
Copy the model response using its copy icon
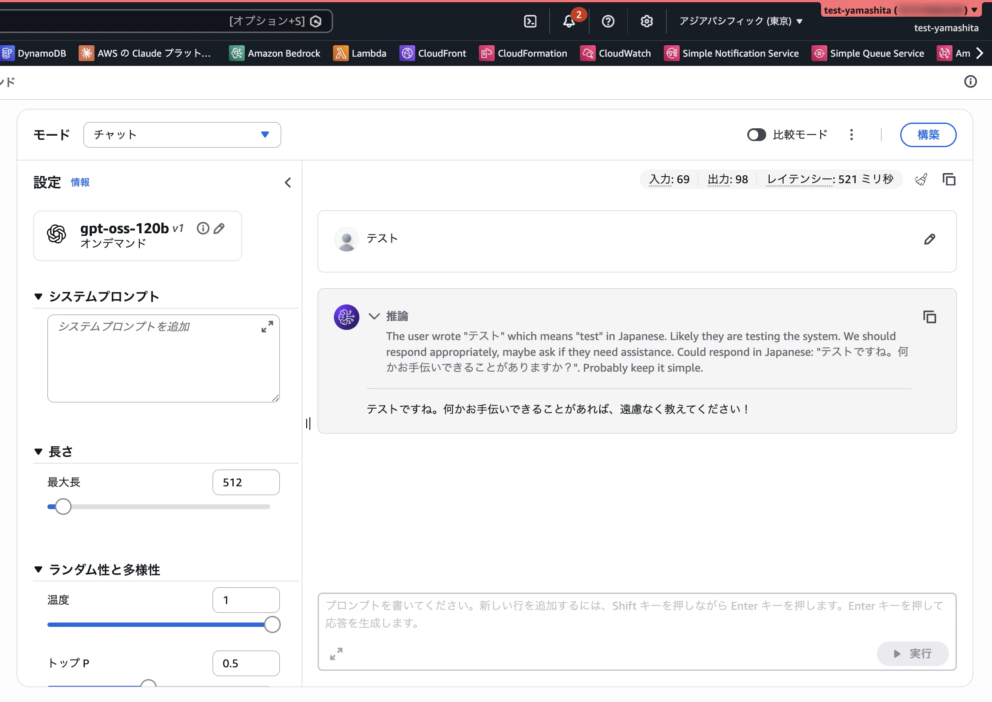[x=930, y=317]
